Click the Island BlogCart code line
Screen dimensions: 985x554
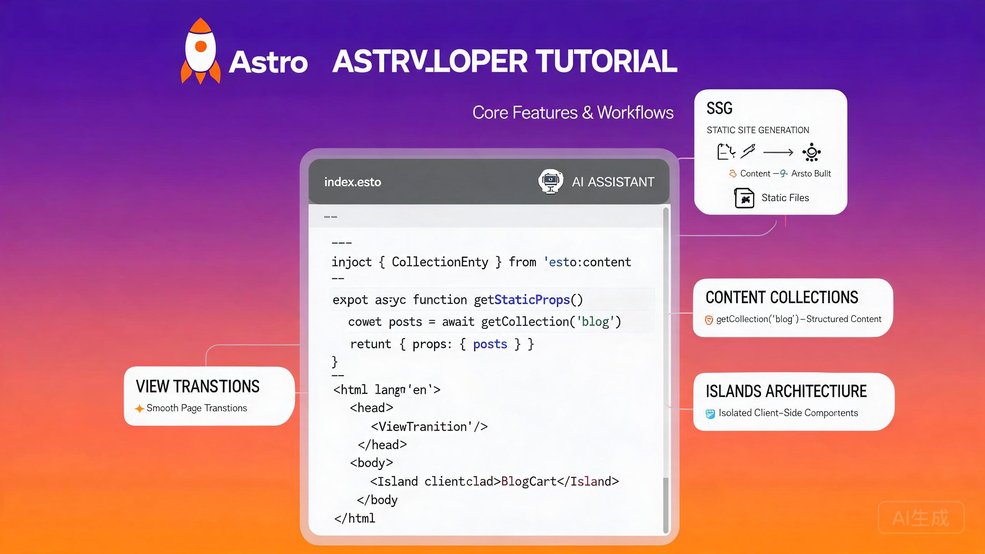pos(494,481)
